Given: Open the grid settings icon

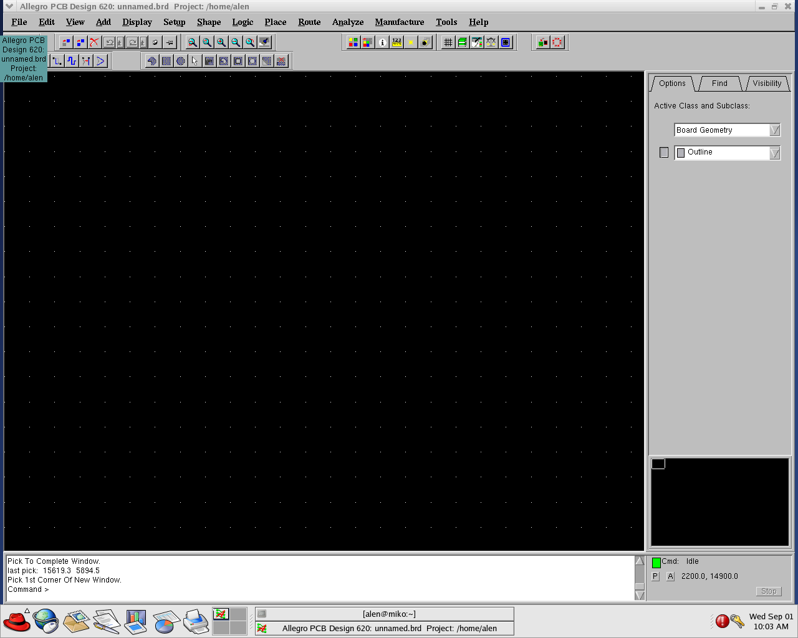Looking at the screenshot, I should click(x=448, y=42).
